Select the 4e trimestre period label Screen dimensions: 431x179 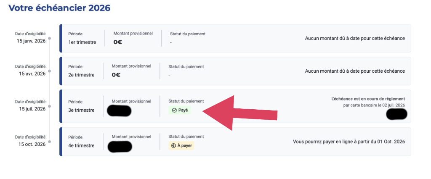pos(81,145)
